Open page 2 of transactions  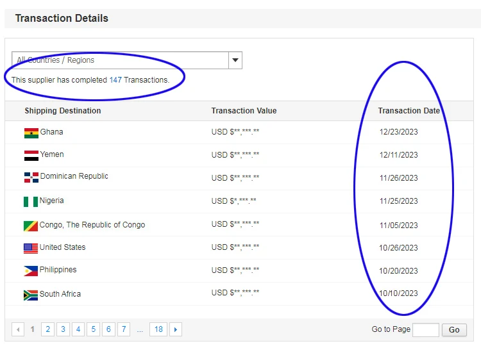(48, 329)
